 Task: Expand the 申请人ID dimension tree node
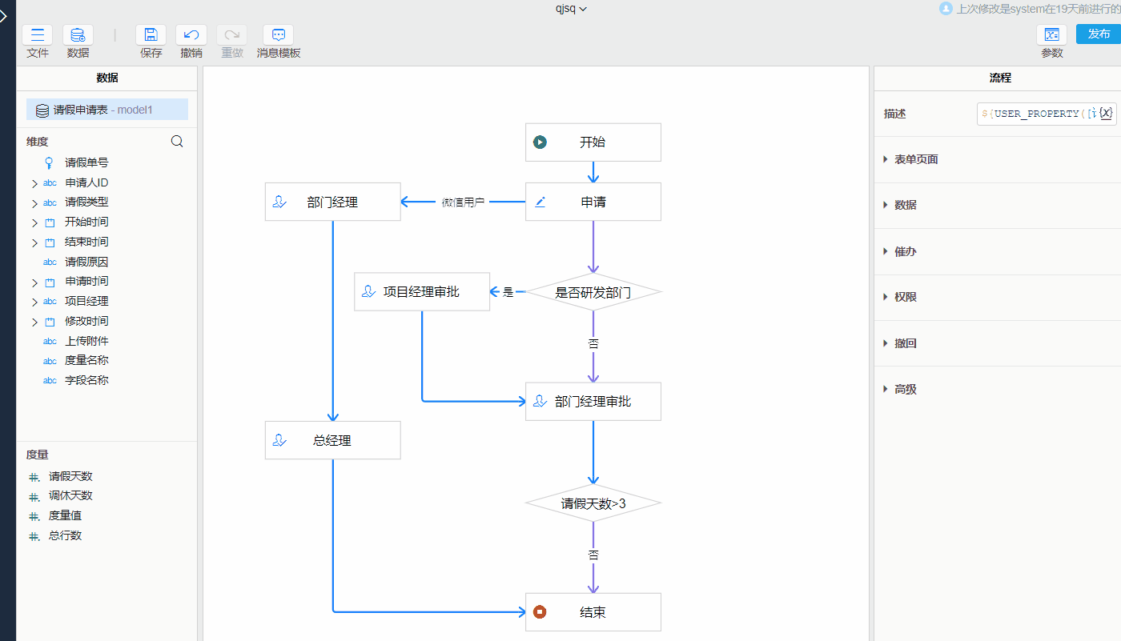point(34,183)
